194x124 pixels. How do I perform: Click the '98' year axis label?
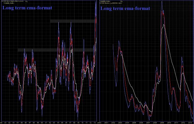coord(34,123)
